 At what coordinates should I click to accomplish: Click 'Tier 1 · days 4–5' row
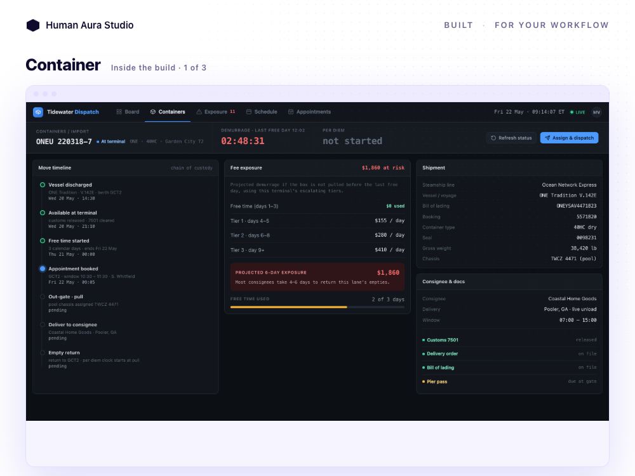[317, 221]
